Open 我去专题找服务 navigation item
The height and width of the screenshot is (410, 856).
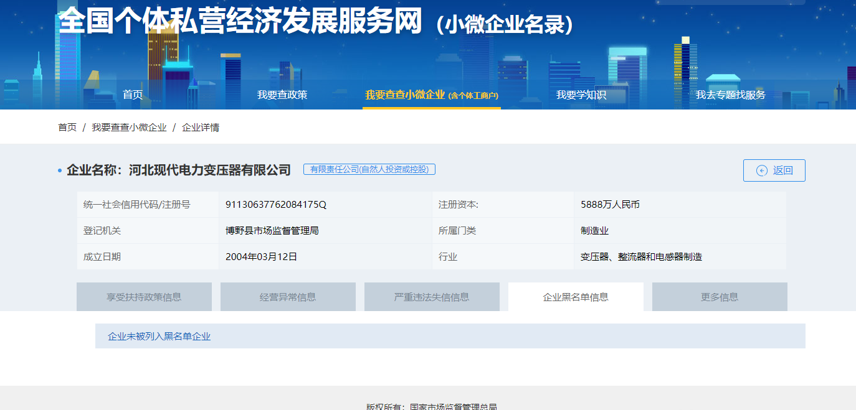click(731, 95)
